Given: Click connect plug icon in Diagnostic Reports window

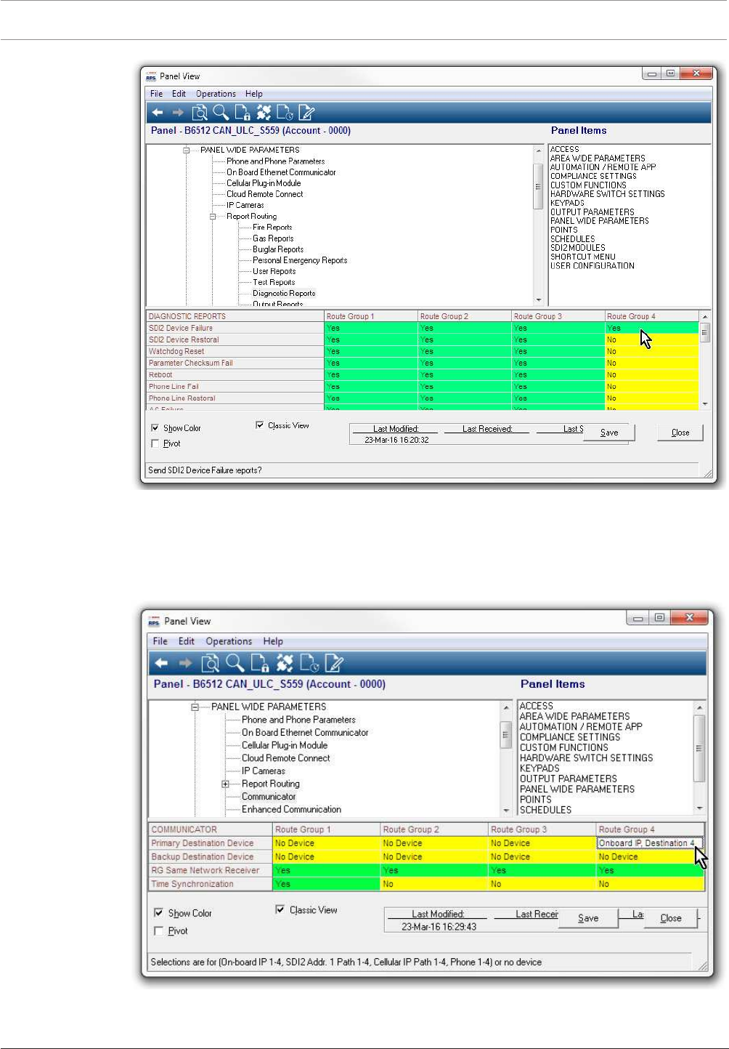Looking at the screenshot, I should click(x=264, y=113).
